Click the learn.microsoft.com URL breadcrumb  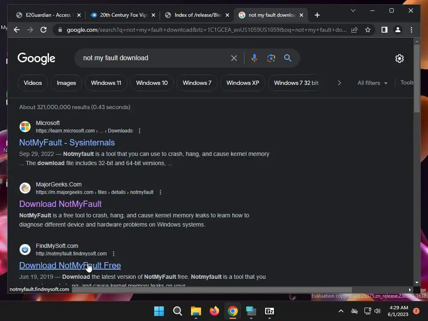[84, 131]
